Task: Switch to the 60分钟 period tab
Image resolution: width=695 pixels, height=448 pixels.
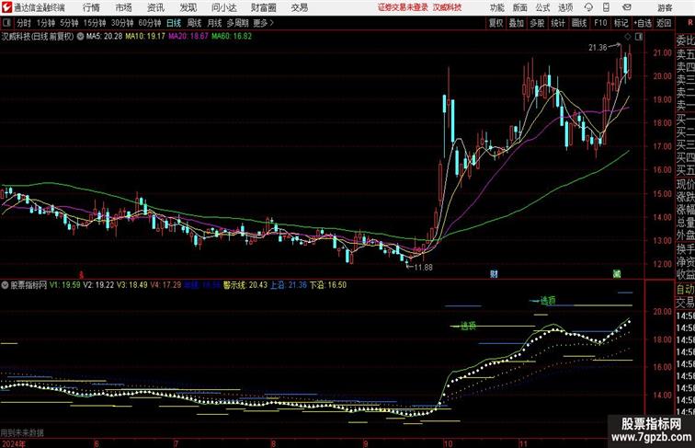Action: point(149,23)
